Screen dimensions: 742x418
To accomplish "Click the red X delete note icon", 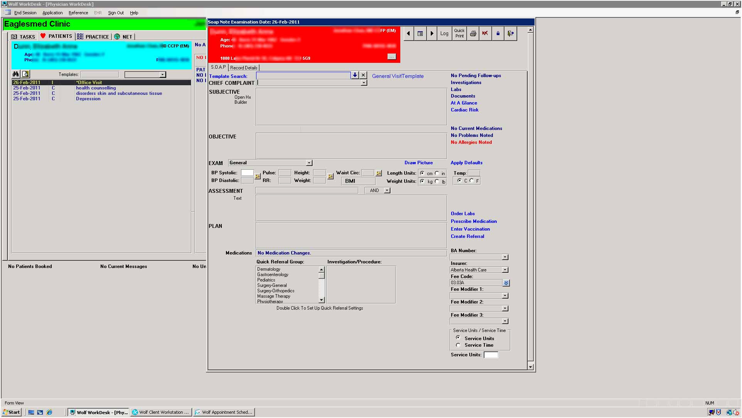I will (x=485, y=34).
